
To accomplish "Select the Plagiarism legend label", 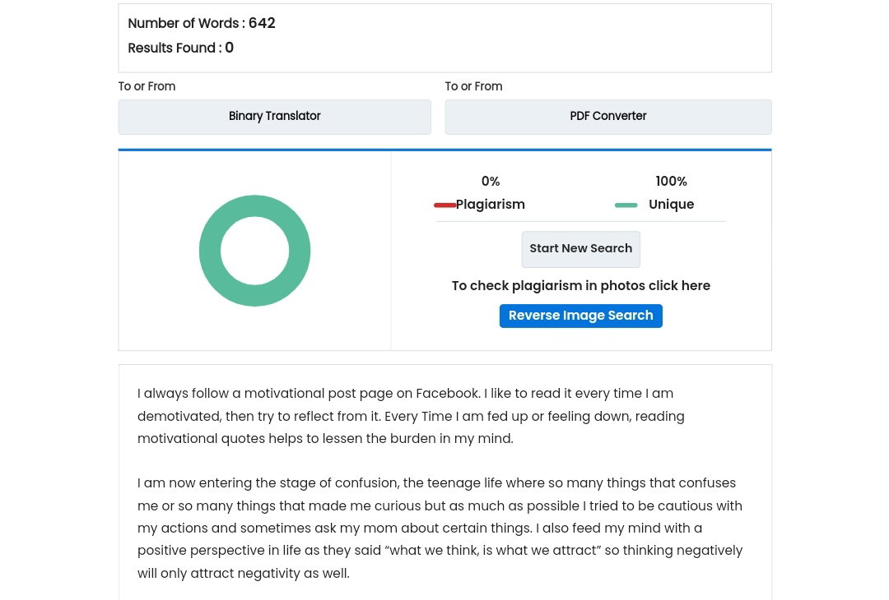I will (491, 205).
